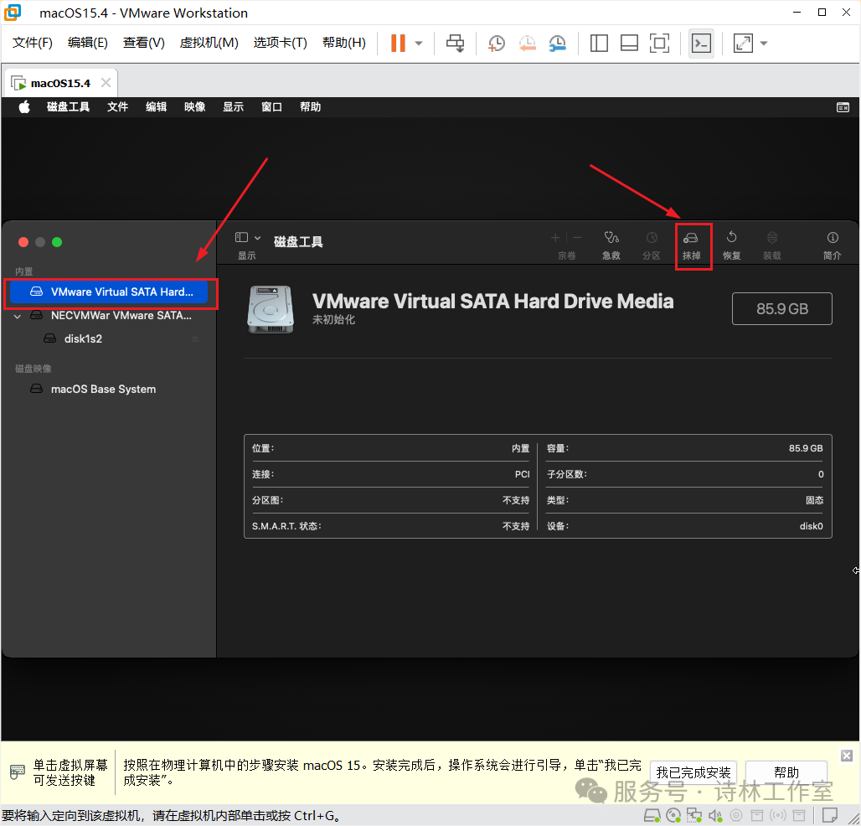Click the revert to snapshot icon
This screenshot has width=861, height=826.
[x=527, y=44]
